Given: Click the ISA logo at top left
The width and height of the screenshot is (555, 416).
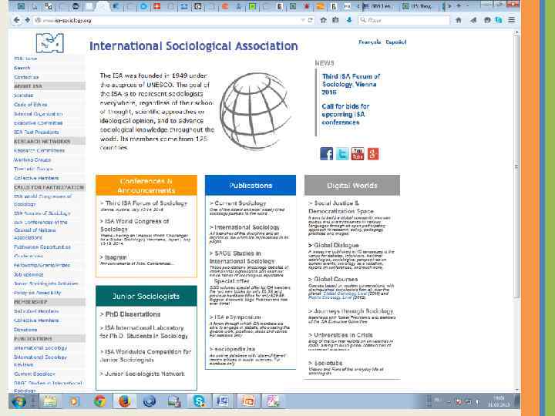Looking at the screenshot, I should point(50,43).
